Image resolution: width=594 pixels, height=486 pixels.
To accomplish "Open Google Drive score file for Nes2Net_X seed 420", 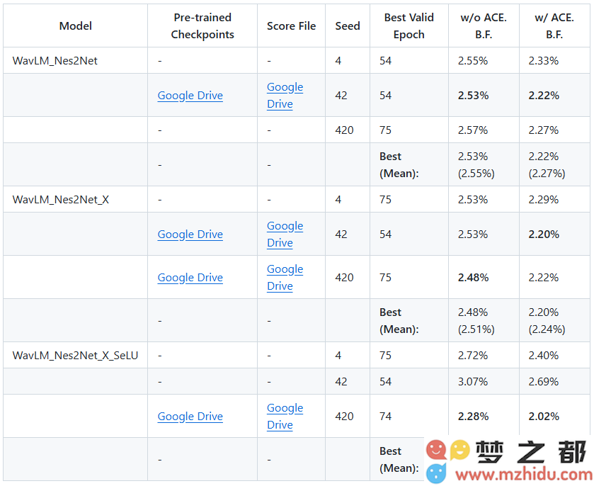I will 285,278.
